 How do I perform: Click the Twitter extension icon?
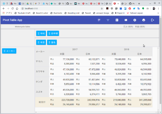(x=134, y=9)
